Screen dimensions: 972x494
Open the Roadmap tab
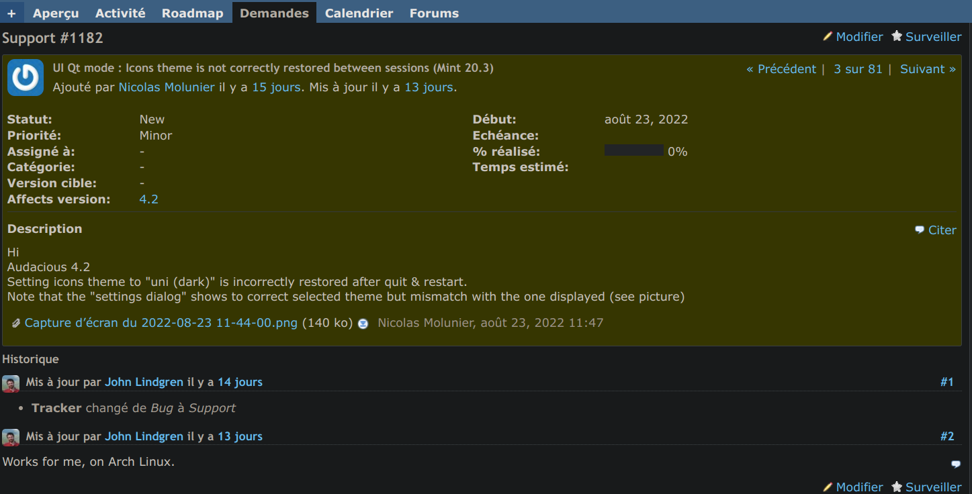tap(192, 13)
